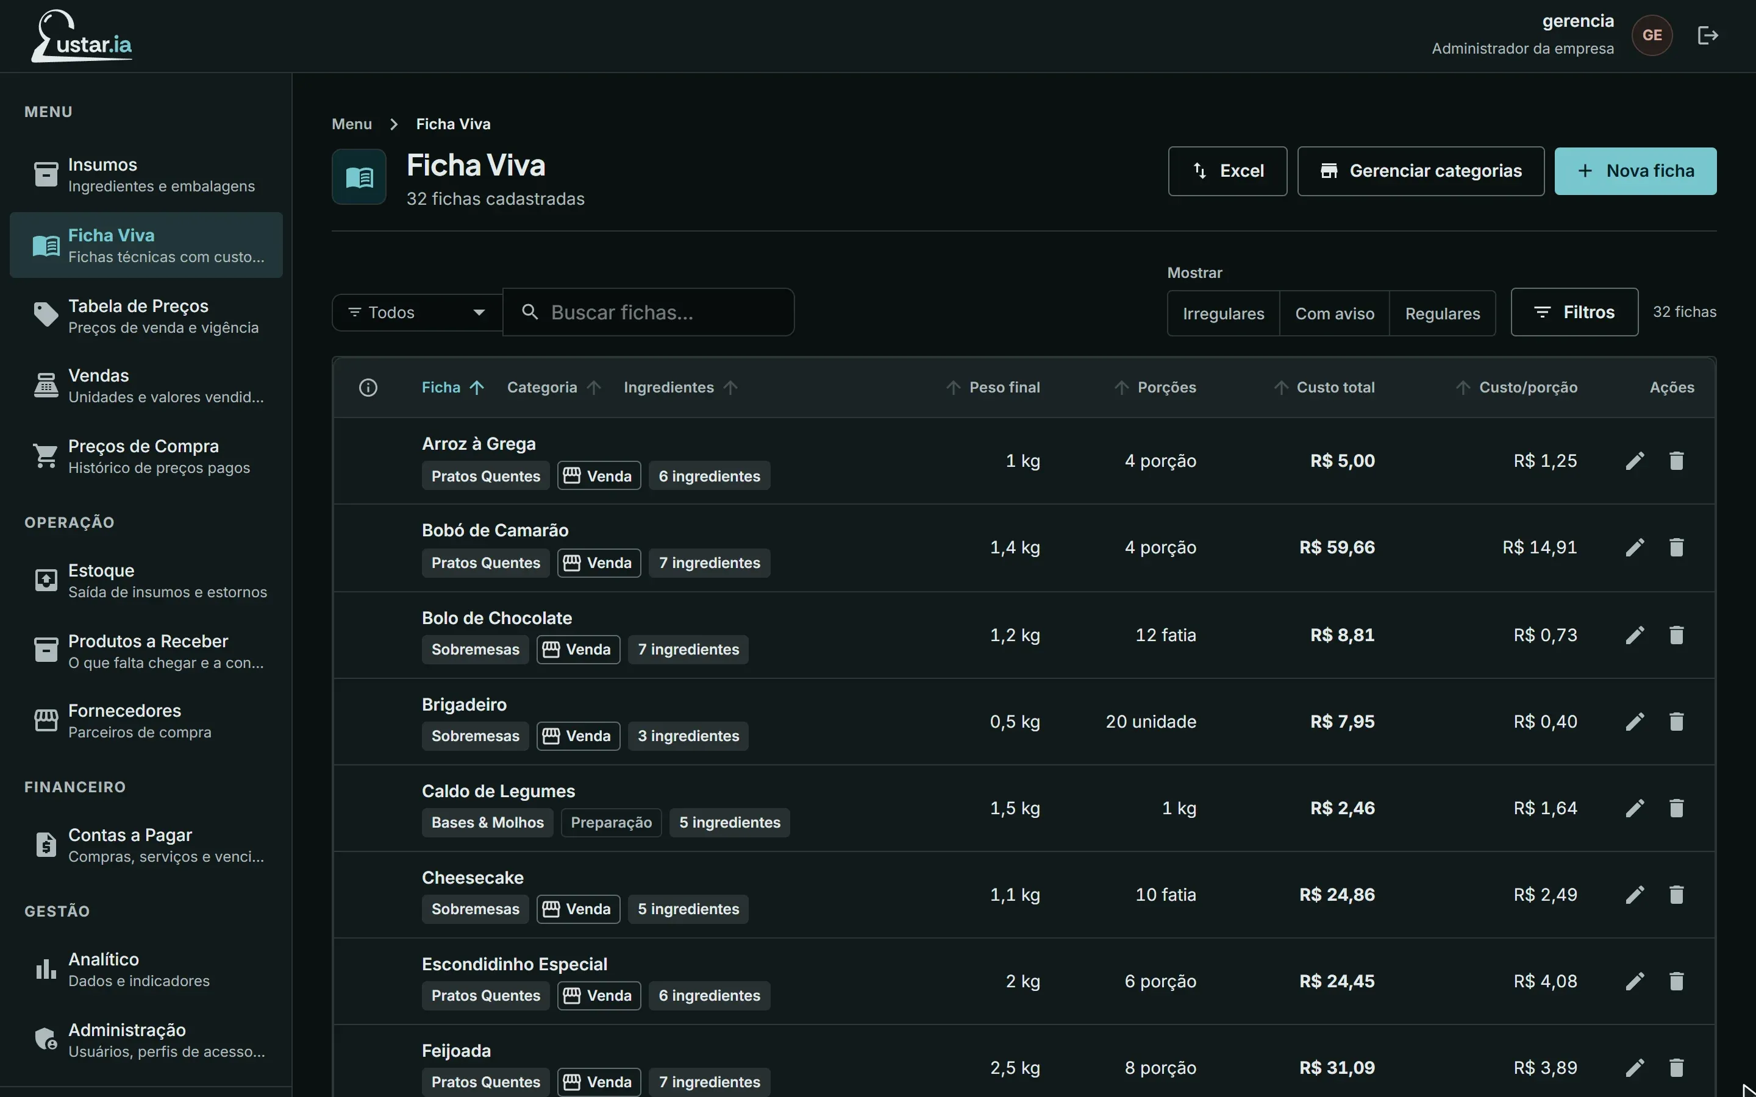Delete the Brigadeiro ficha

tap(1676, 721)
